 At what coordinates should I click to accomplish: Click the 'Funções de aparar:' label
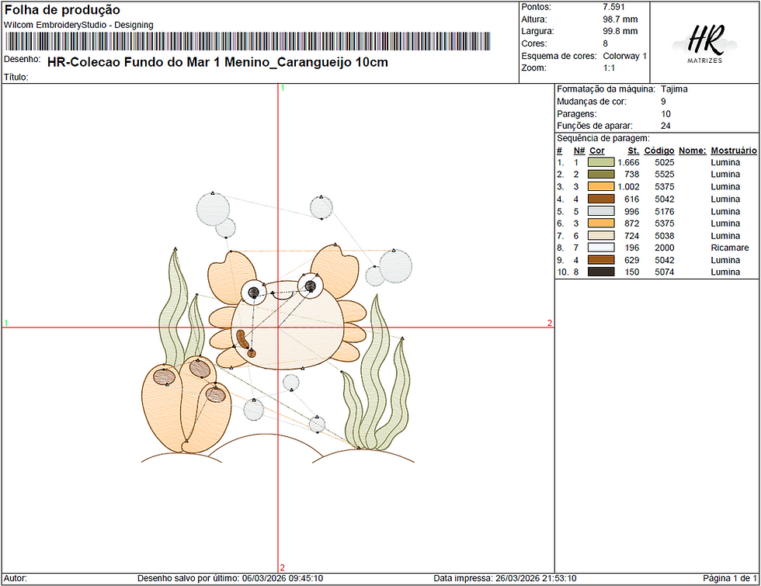[595, 126]
